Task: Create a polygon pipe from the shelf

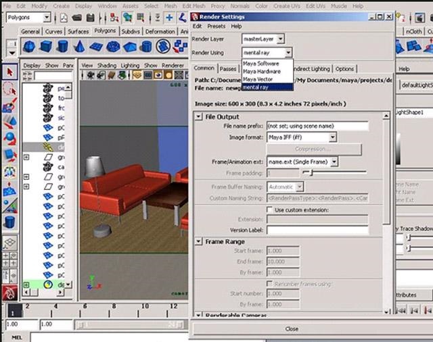Action: tap(146, 47)
